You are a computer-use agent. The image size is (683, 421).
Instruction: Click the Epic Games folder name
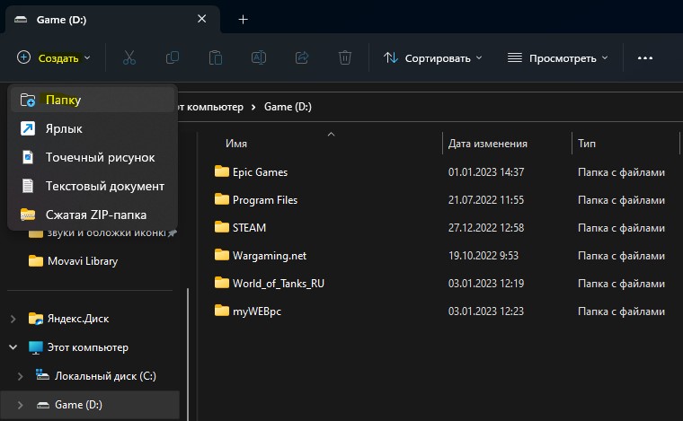pyautogui.click(x=260, y=172)
